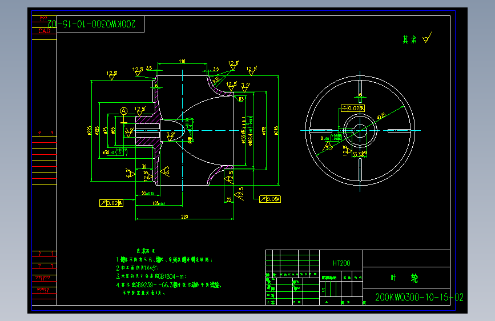
Task: Click the red CAD label in left strip
Action: coord(45,31)
